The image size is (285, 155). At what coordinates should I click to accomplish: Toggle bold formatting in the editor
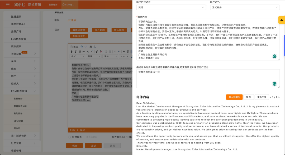tap(72, 52)
